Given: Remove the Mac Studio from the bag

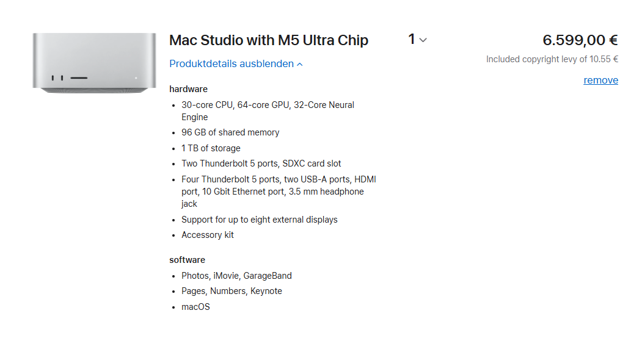Looking at the screenshot, I should 600,80.
